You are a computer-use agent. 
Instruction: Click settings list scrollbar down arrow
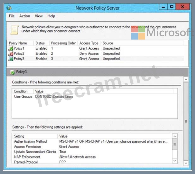tap(175, 161)
